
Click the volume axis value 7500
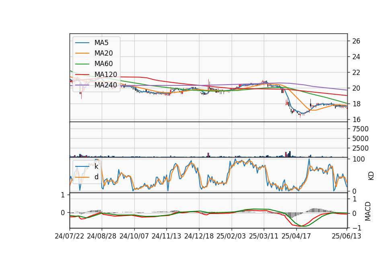click(x=360, y=129)
